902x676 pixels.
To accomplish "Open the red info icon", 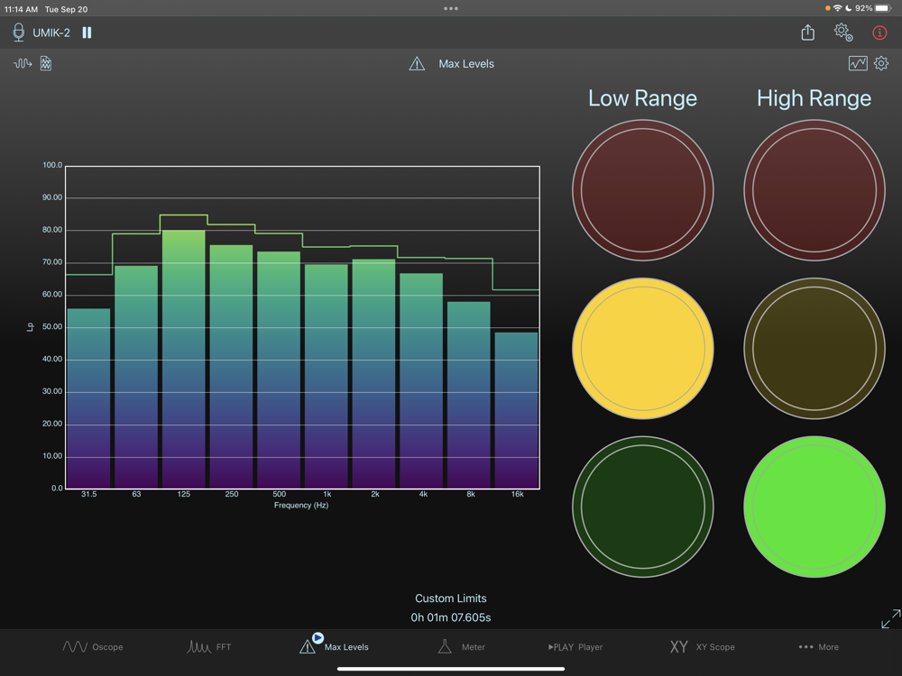I will [x=879, y=32].
